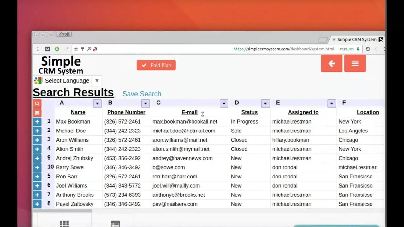Sort by Assigned to column header
This screenshot has height=227, width=404.
pyautogui.click(x=303, y=112)
